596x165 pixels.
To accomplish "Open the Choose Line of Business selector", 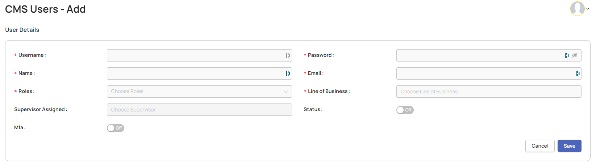I will [489, 92].
